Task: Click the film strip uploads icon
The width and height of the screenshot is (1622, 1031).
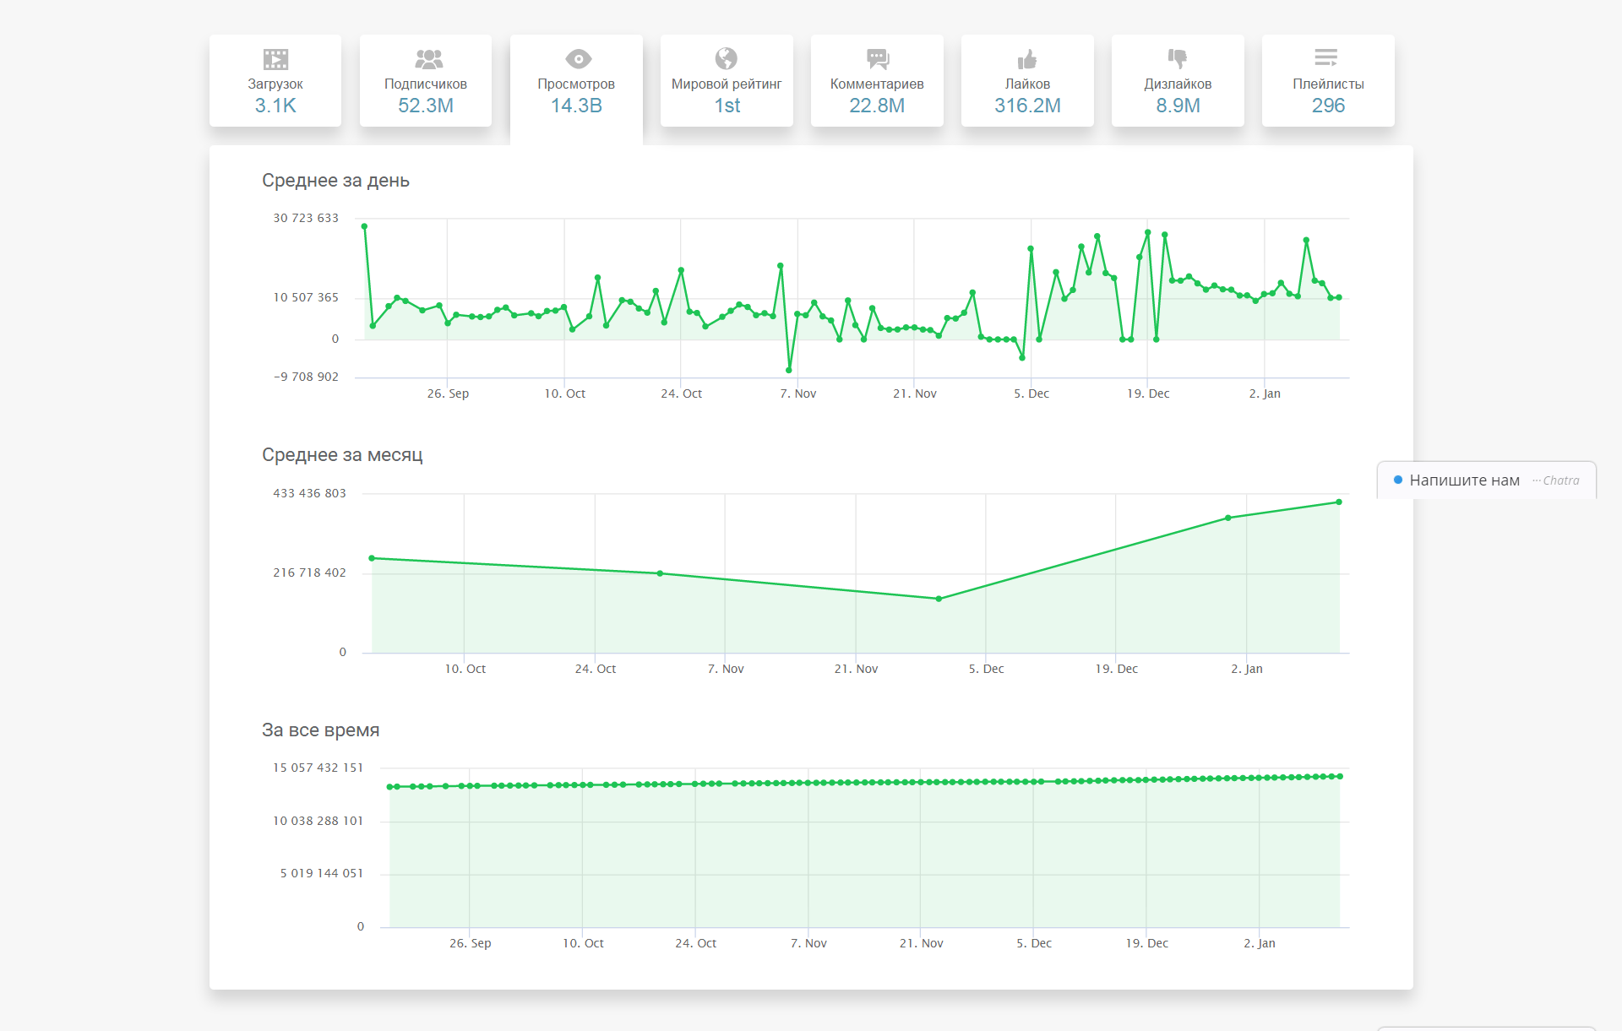Action: click(x=275, y=58)
